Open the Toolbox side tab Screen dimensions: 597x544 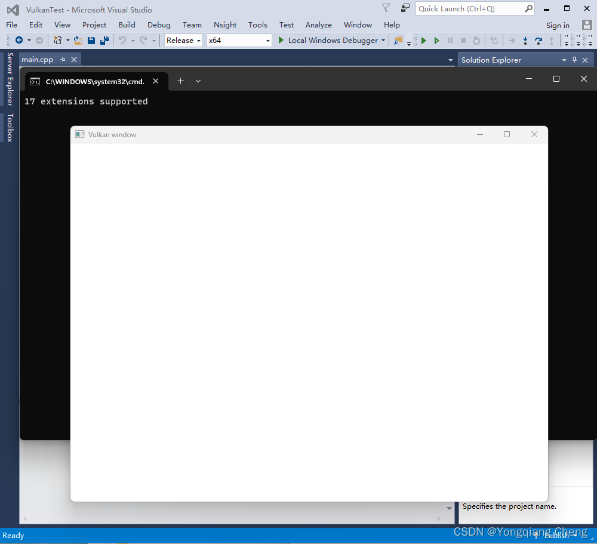coord(10,128)
